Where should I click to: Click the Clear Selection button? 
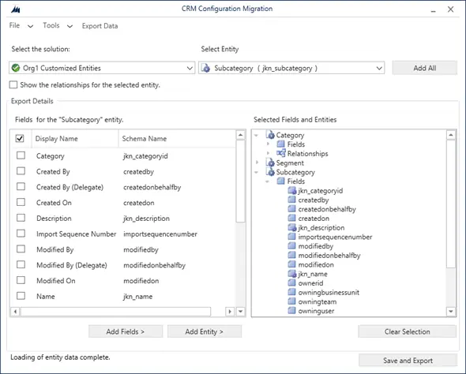coord(407,331)
